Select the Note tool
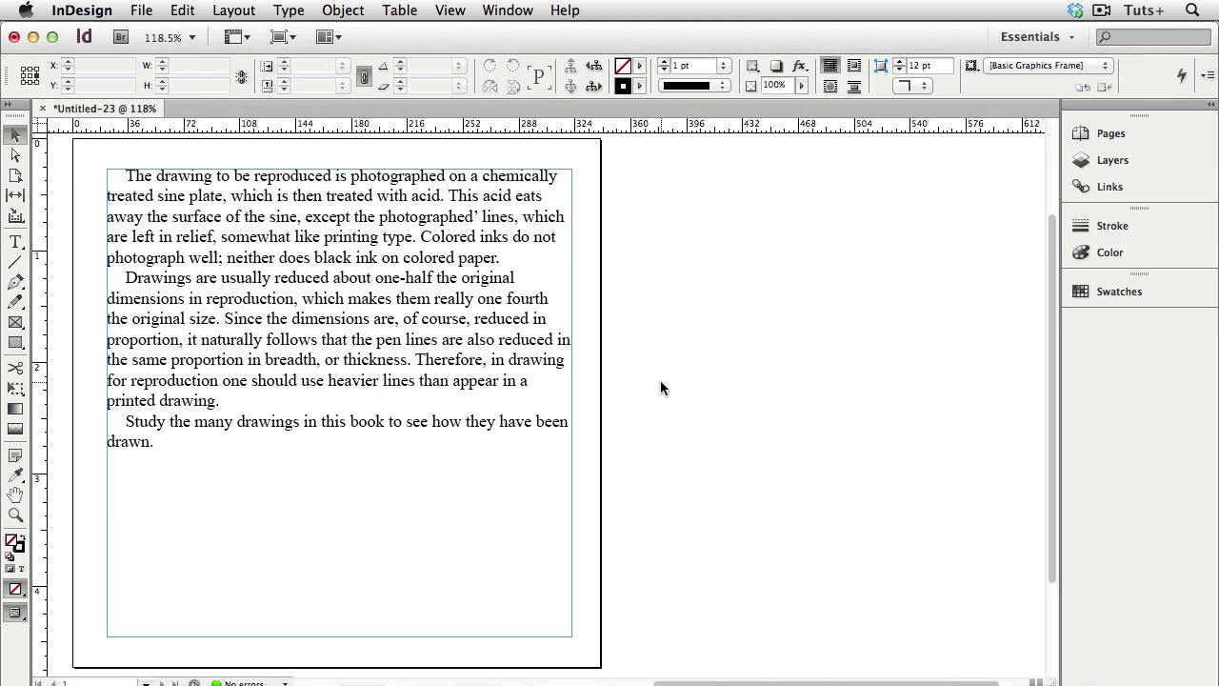 [15, 455]
